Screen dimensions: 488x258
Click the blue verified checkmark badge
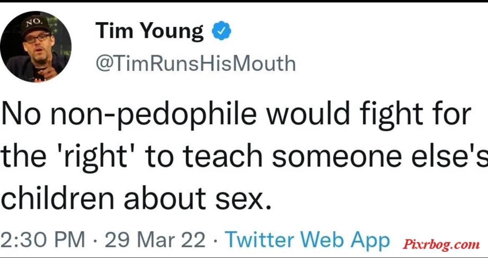pyautogui.click(x=221, y=31)
